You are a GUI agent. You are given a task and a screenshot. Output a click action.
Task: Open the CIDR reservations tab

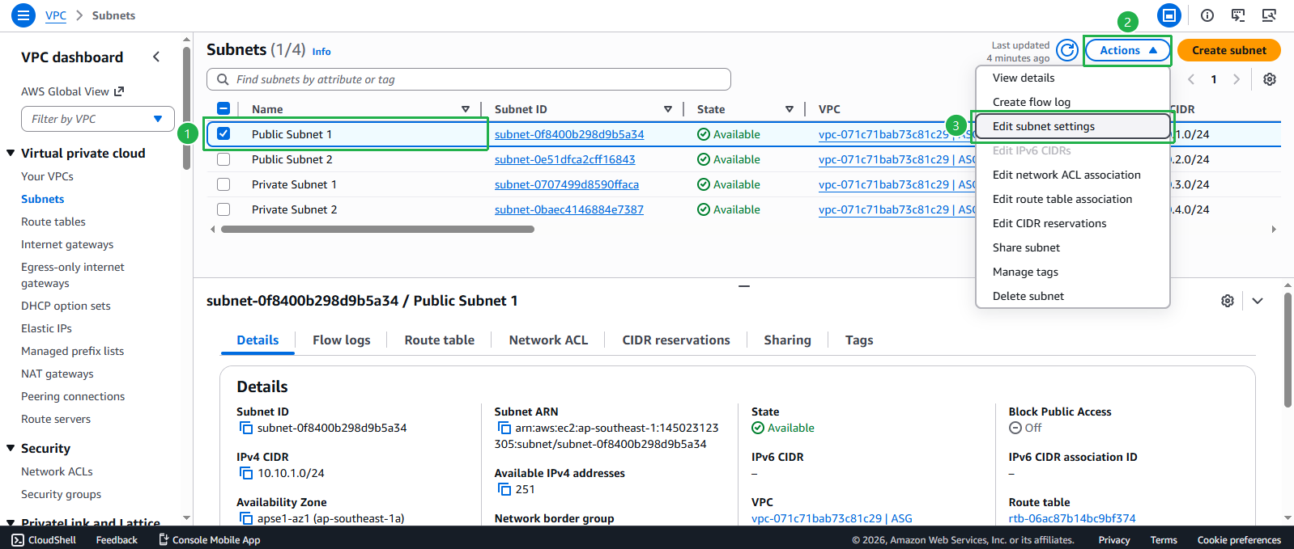pos(676,340)
